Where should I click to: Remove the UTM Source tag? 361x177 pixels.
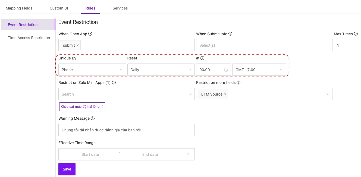(225, 94)
